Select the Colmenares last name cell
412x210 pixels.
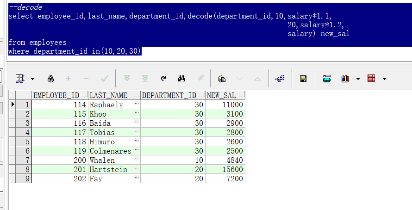[114, 151]
